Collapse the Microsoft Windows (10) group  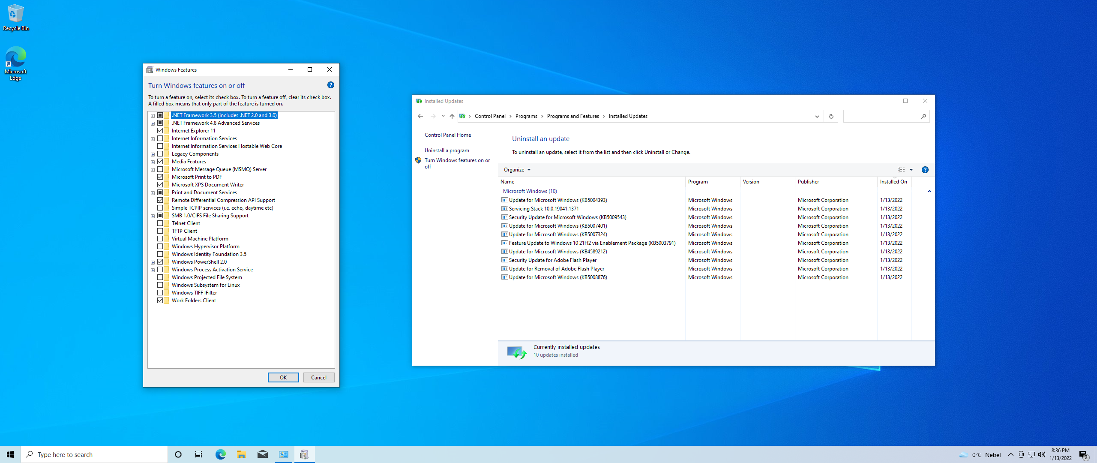click(x=929, y=191)
